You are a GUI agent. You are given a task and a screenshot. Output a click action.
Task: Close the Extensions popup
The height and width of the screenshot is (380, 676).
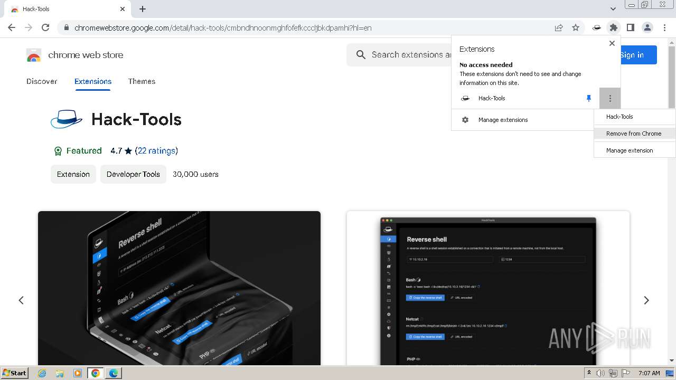point(612,43)
